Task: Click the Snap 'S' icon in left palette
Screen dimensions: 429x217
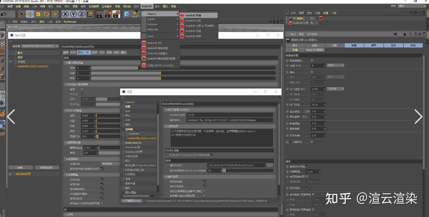Action: point(2,103)
